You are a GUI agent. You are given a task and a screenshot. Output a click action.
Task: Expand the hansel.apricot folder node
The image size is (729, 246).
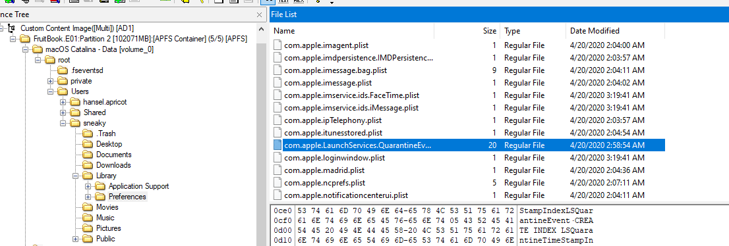(63, 102)
